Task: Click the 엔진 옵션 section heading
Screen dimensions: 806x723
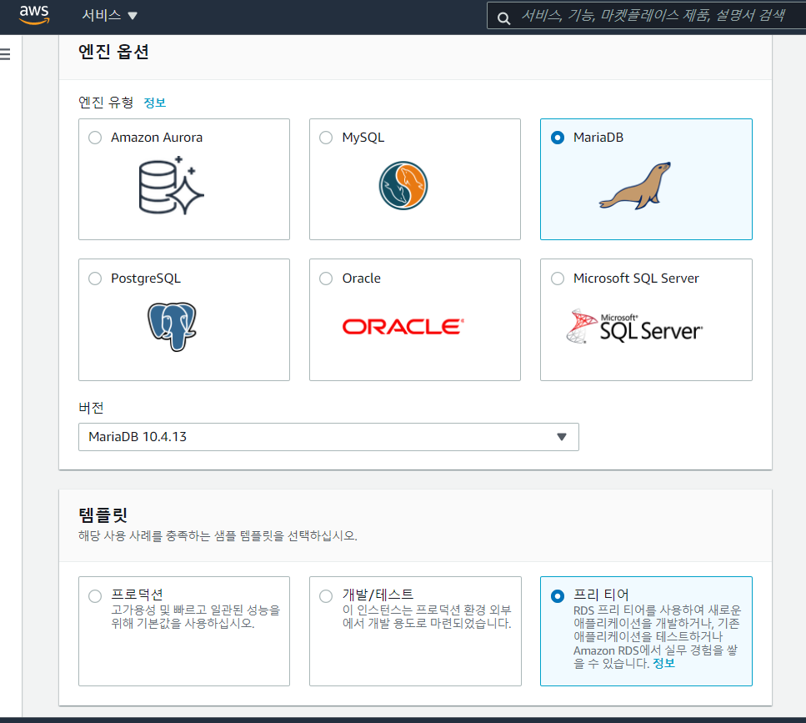Action: (113, 52)
